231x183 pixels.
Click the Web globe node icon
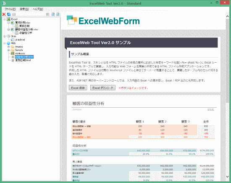(8, 43)
